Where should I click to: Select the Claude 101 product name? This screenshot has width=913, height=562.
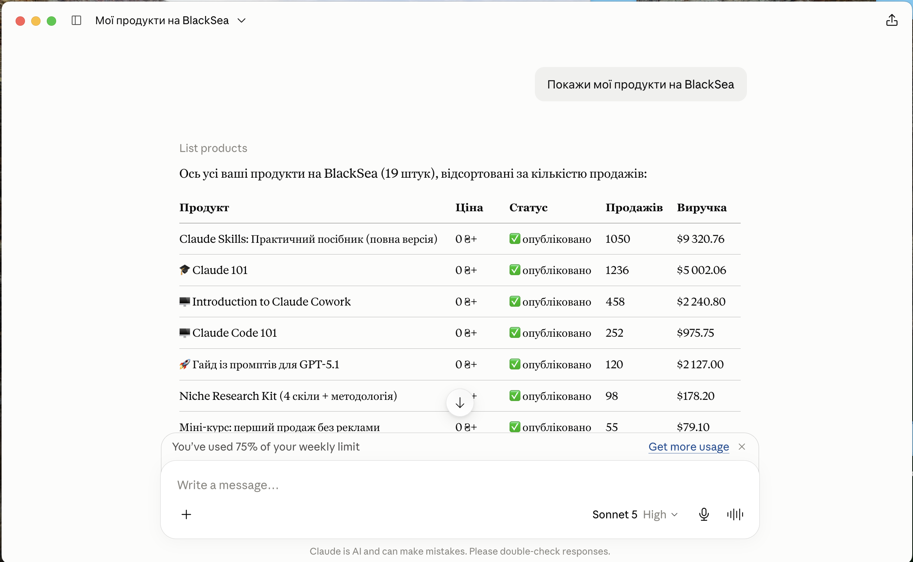click(220, 270)
